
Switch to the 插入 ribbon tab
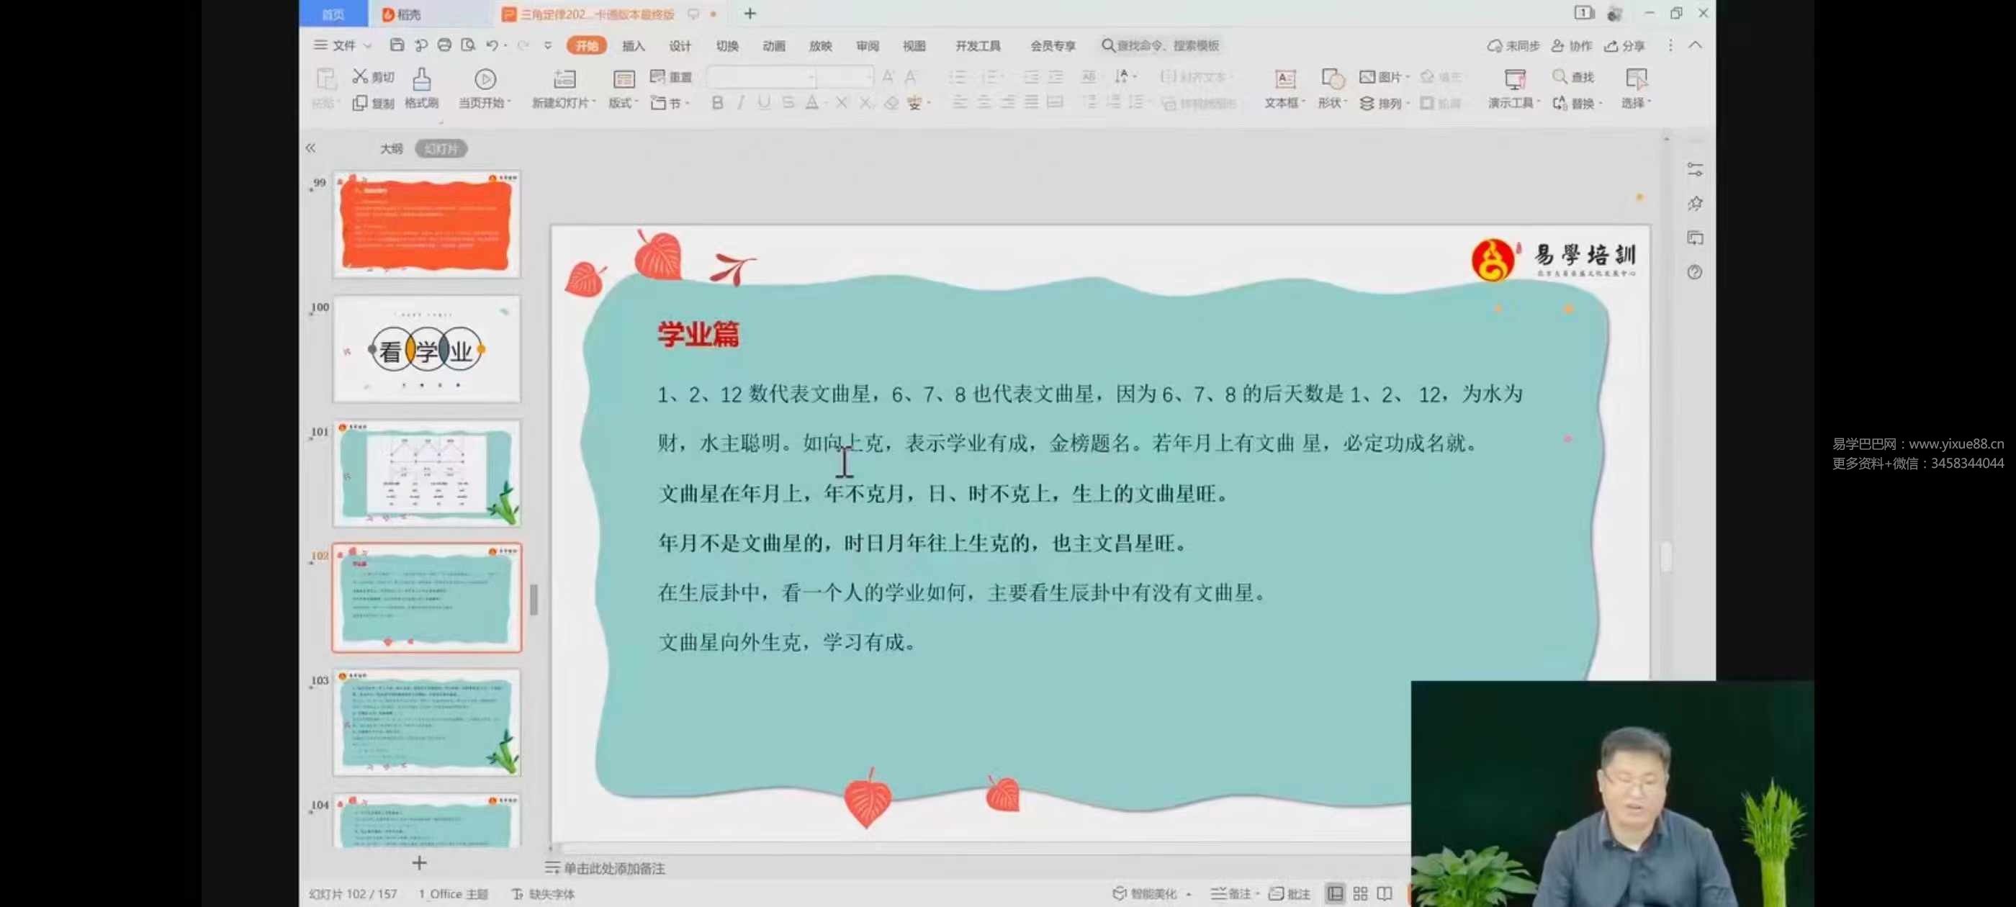click(x=632, y=45)
